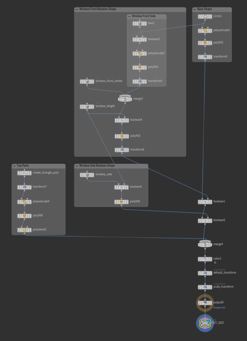The width and height of the screenshot is (247, 341).
Task: Toggle display flag on polyfill3 node
Action: coord(127,136)
